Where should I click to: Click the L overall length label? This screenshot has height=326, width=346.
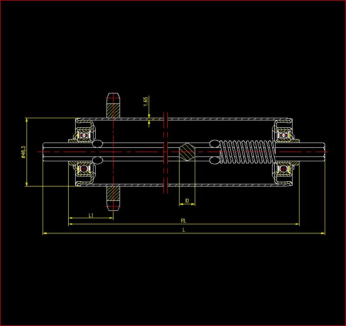[x=184, y=230]
